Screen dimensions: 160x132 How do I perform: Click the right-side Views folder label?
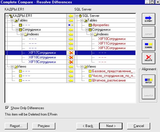tap(92, 67)
